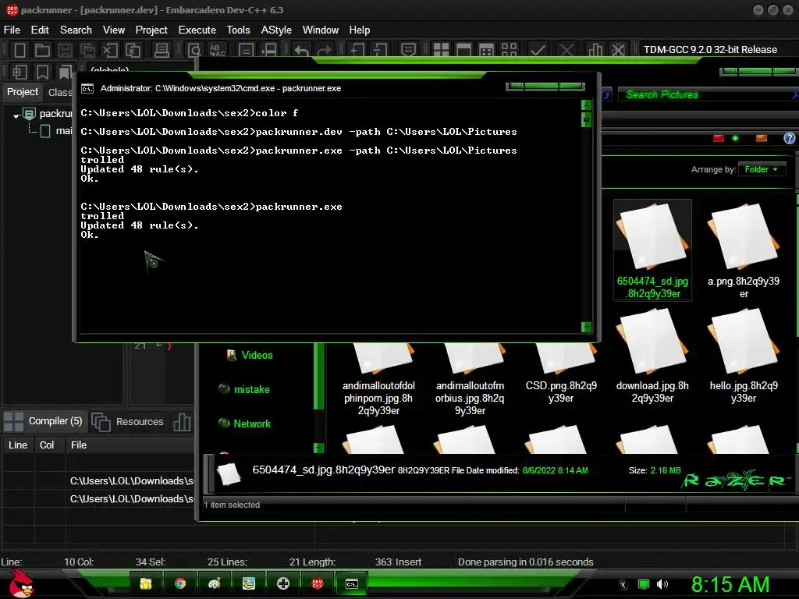
Task: Select file download.jpg.8h2q9y39er
Action: (x=652, y=356)
